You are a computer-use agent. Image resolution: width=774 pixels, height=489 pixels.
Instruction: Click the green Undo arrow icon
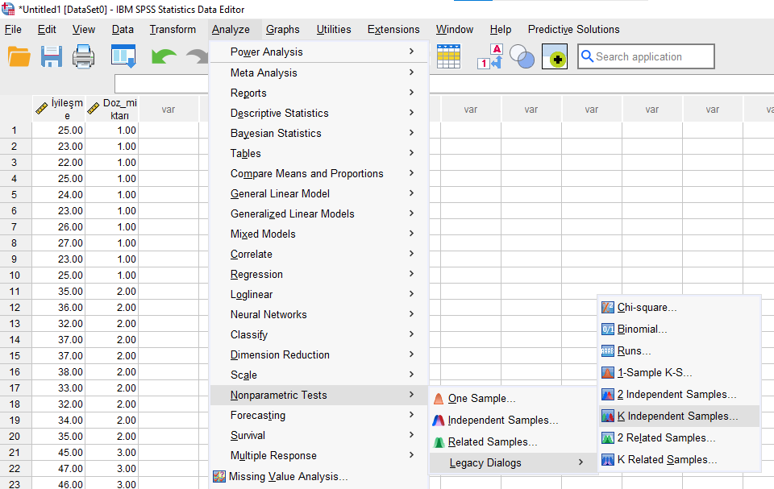coord(164,56)
